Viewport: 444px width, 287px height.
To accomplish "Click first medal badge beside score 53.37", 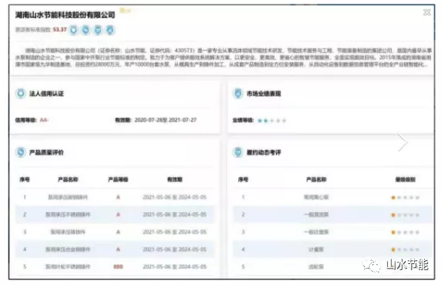I will (74, 30).
